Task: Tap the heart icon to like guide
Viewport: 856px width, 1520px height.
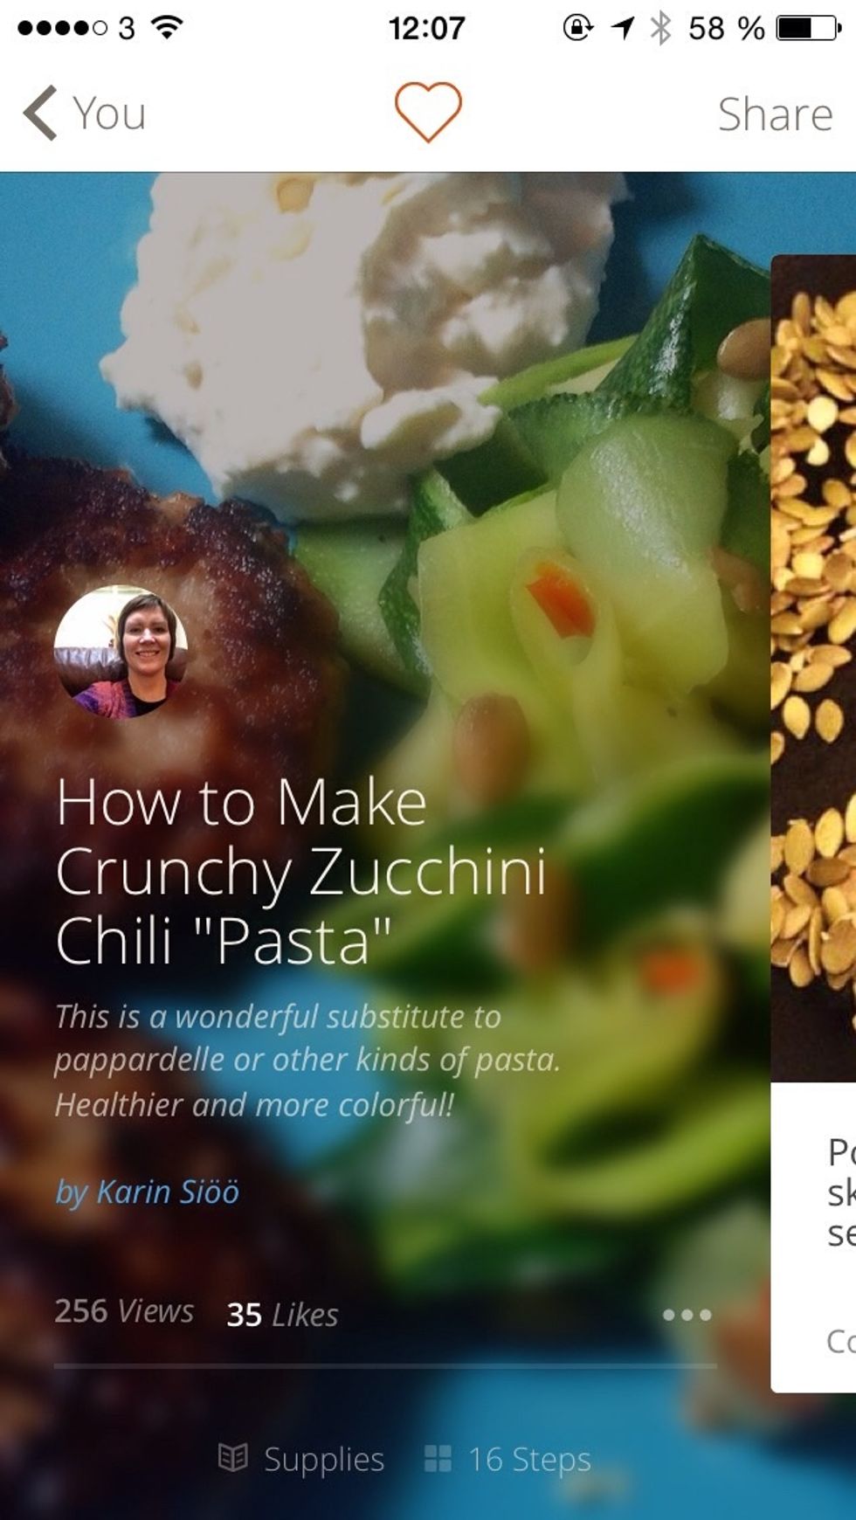Action: pos(428,112)
